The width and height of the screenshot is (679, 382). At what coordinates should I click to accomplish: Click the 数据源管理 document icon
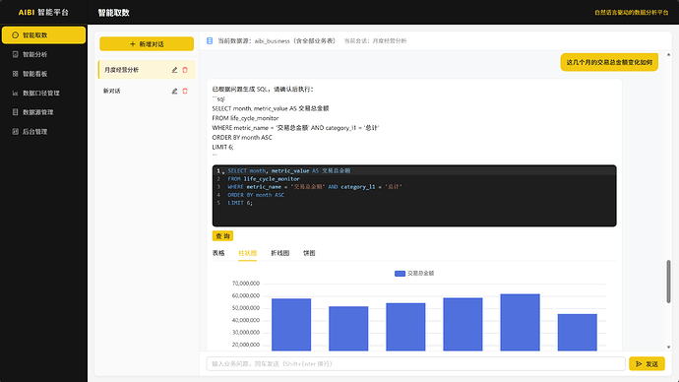[15, 112]
